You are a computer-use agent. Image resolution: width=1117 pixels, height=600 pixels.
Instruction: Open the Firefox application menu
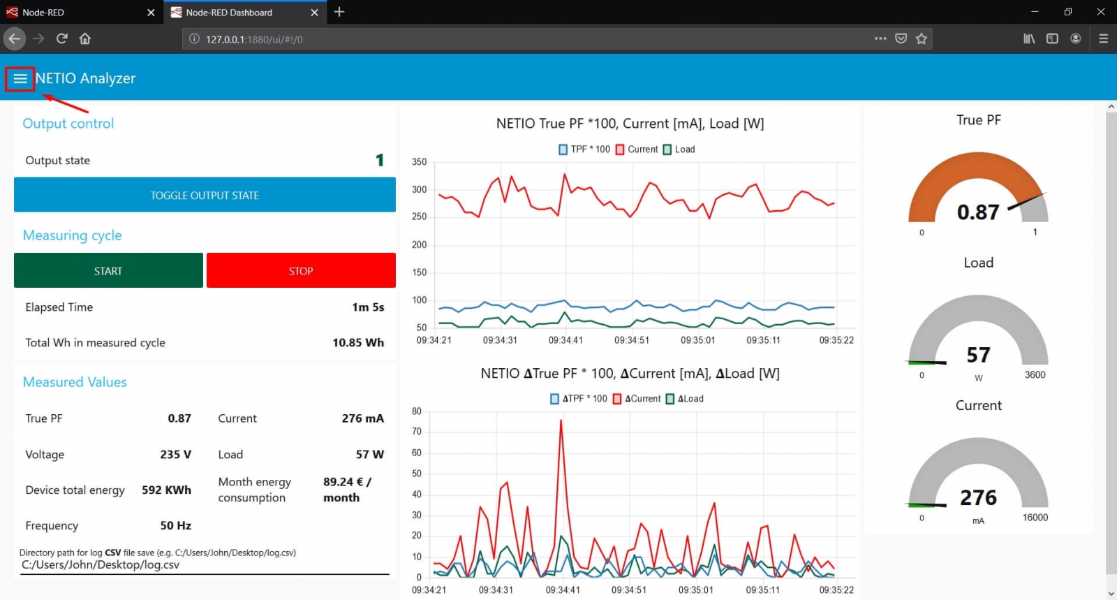click(x=1103, y=38)
